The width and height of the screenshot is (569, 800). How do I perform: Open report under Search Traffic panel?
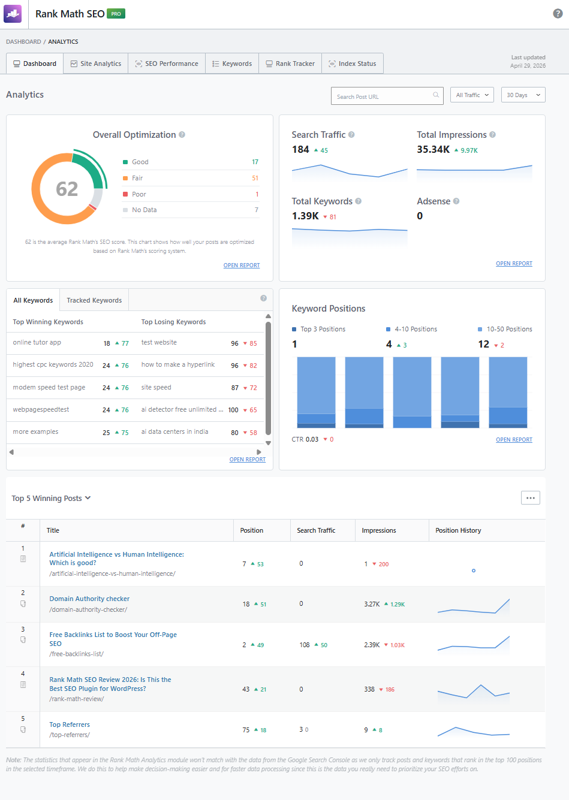(x=514, y=264)
